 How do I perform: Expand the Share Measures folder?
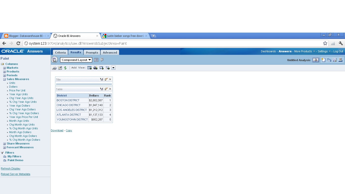coord(4,144)
